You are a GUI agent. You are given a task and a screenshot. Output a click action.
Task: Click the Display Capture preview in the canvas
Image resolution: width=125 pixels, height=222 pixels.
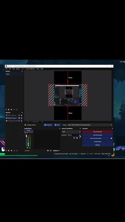pyautogui.click(x=68, y=95)
